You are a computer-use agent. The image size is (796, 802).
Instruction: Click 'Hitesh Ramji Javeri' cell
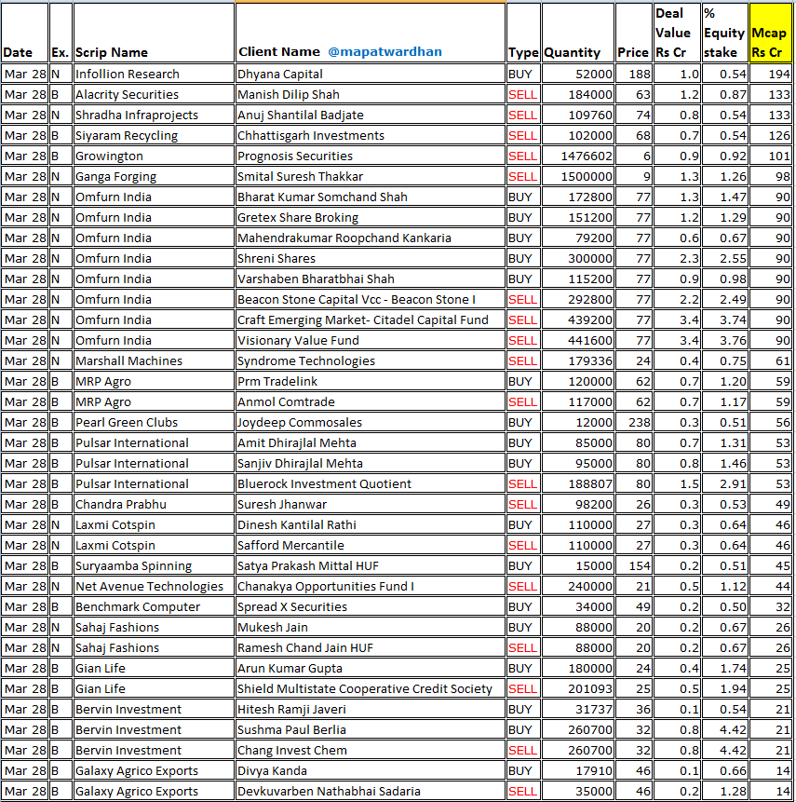[371, 709]
